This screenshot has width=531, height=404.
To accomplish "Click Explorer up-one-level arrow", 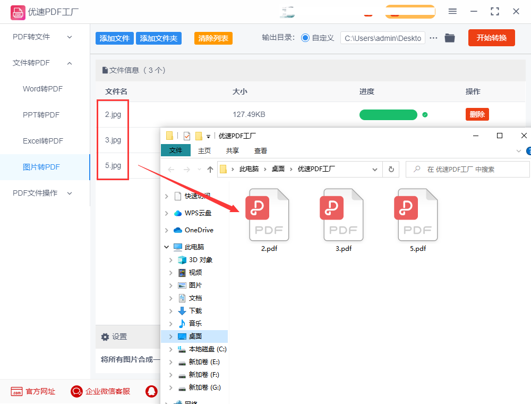I will click(210, 169).
